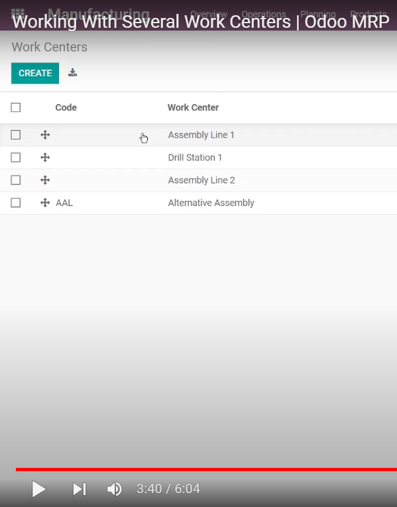The height and width of the screenshot is (507, 397).
Task: Open the Assembly Line 2 record
Action: pos(201,180)
